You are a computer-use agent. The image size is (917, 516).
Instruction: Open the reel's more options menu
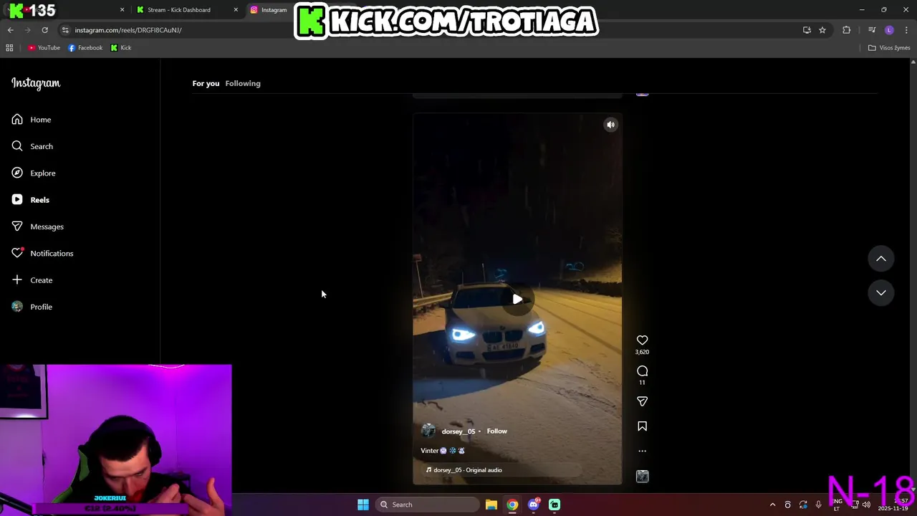click(x=642, y=451)
